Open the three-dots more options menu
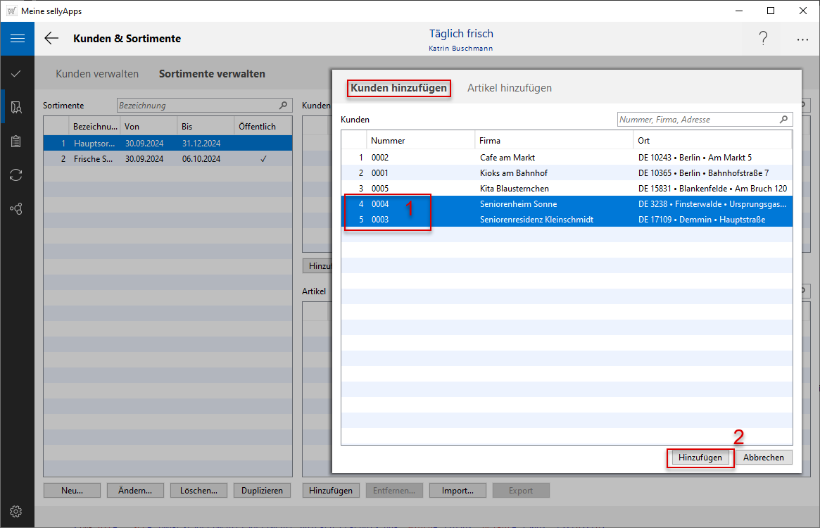 tap(802, 39)
